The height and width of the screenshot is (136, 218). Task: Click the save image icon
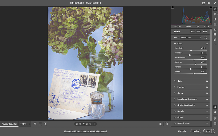coord(204,3)
